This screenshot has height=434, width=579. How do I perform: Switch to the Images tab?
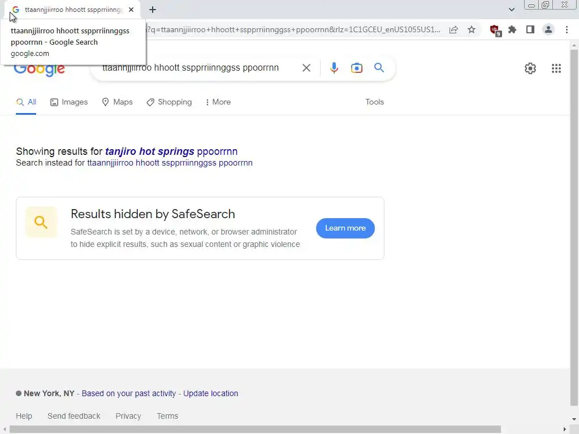69,102
